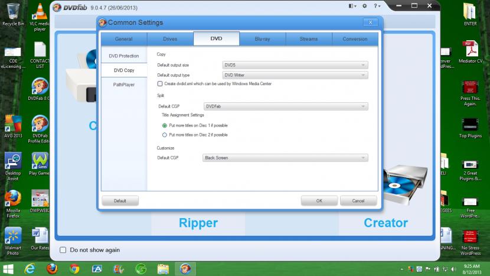Open the AVG 2013 desktop shortcut
490x276 pixels.
pos(13,126)
